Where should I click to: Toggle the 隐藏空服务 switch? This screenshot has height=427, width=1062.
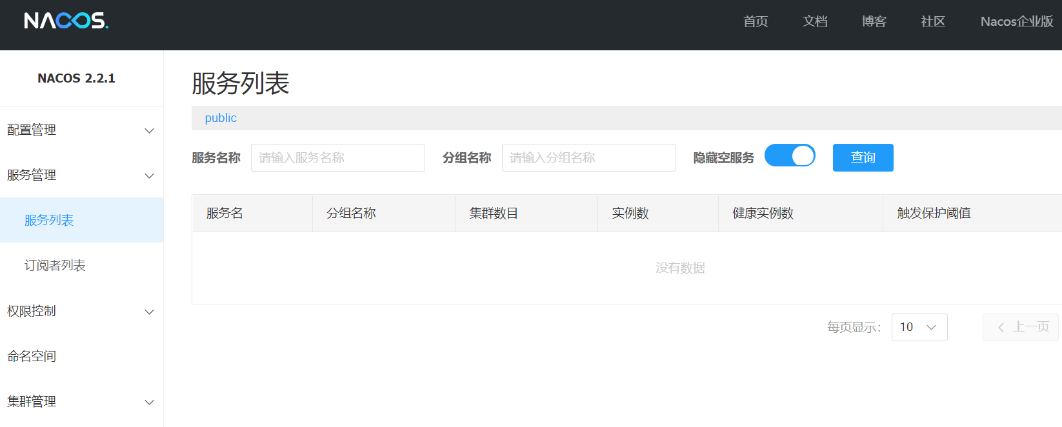790,156
